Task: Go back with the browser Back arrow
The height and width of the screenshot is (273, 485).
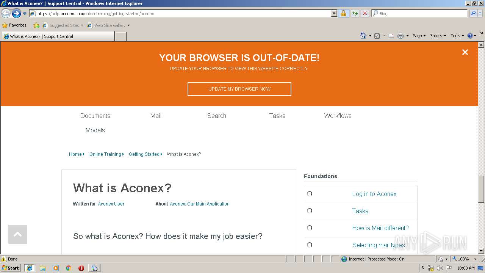Action: [6, 14]
